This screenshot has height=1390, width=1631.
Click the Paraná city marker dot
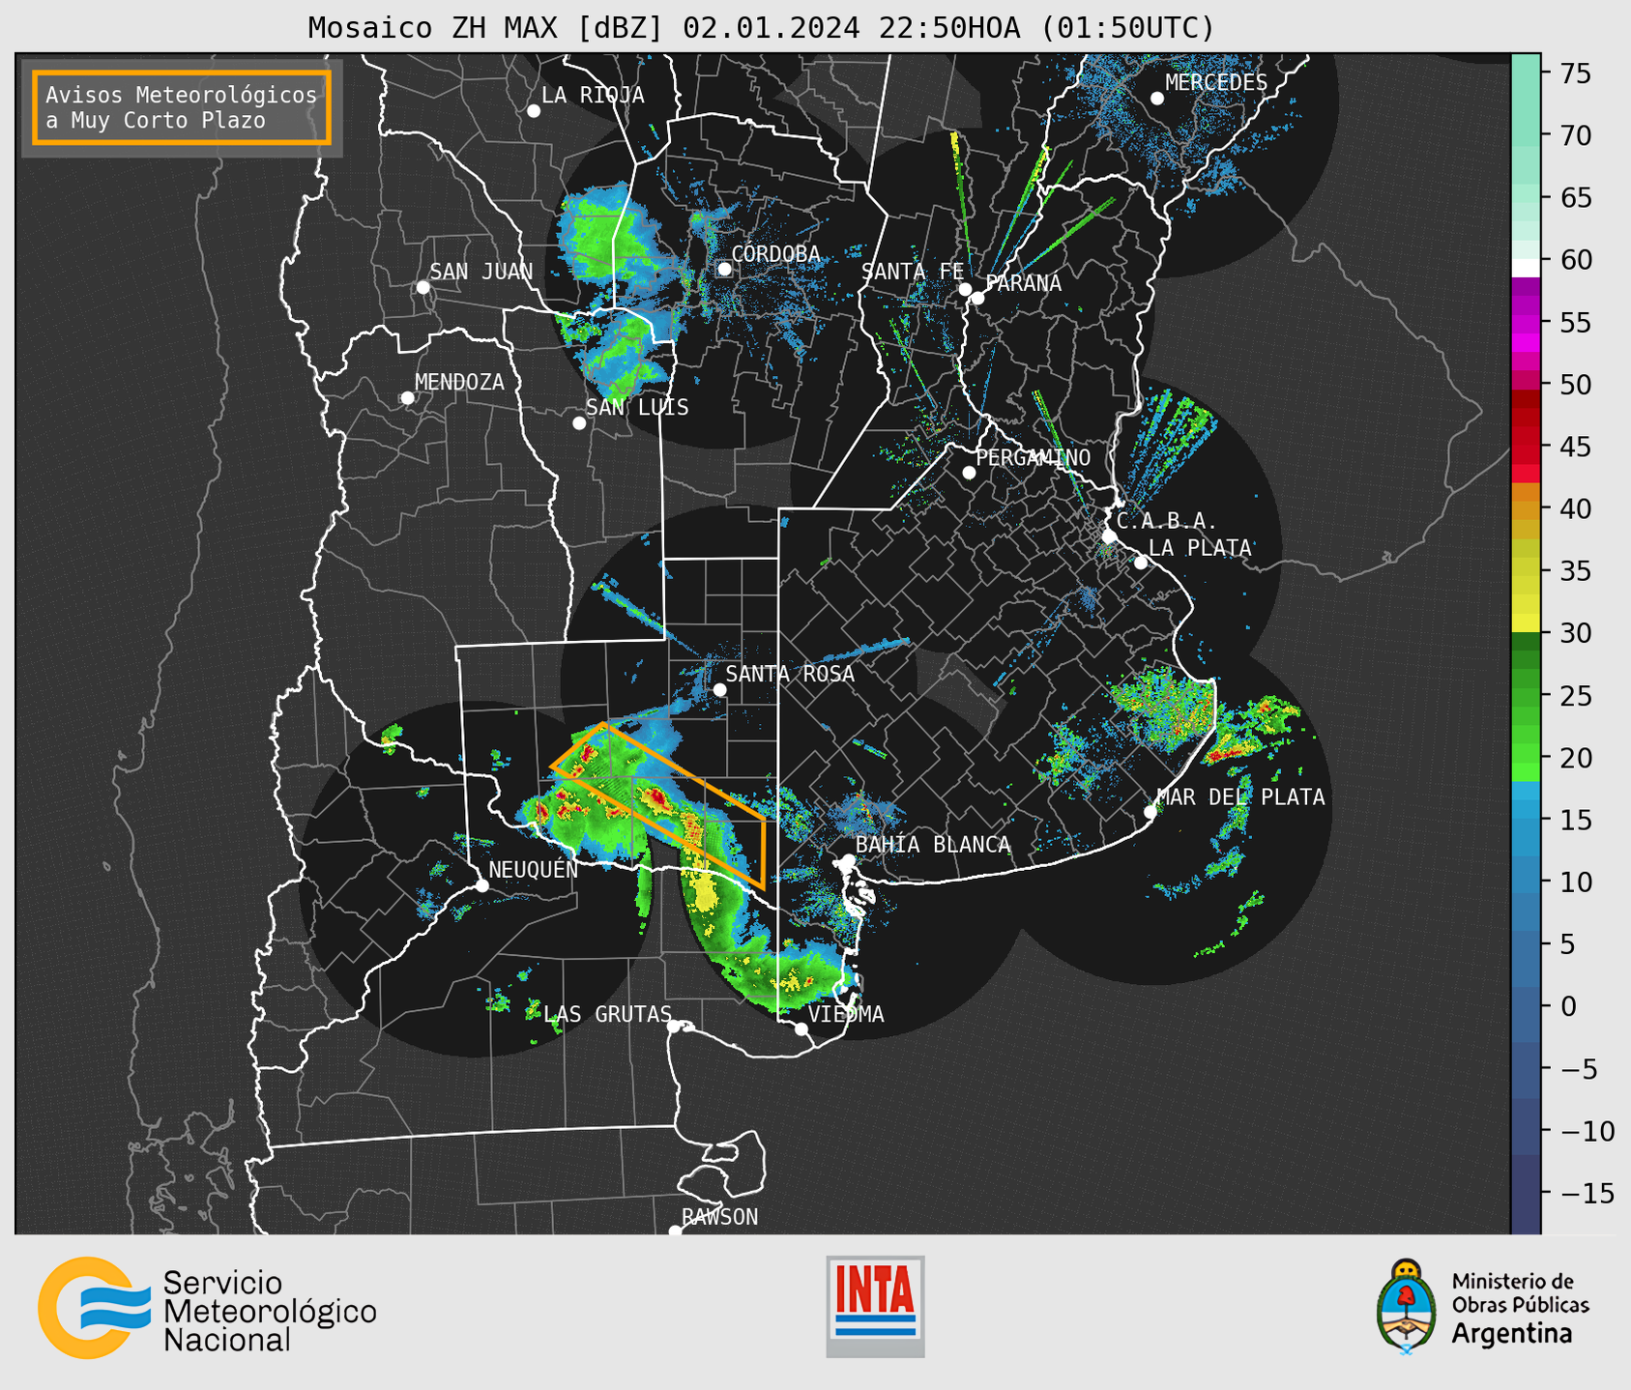pos(977,299)
